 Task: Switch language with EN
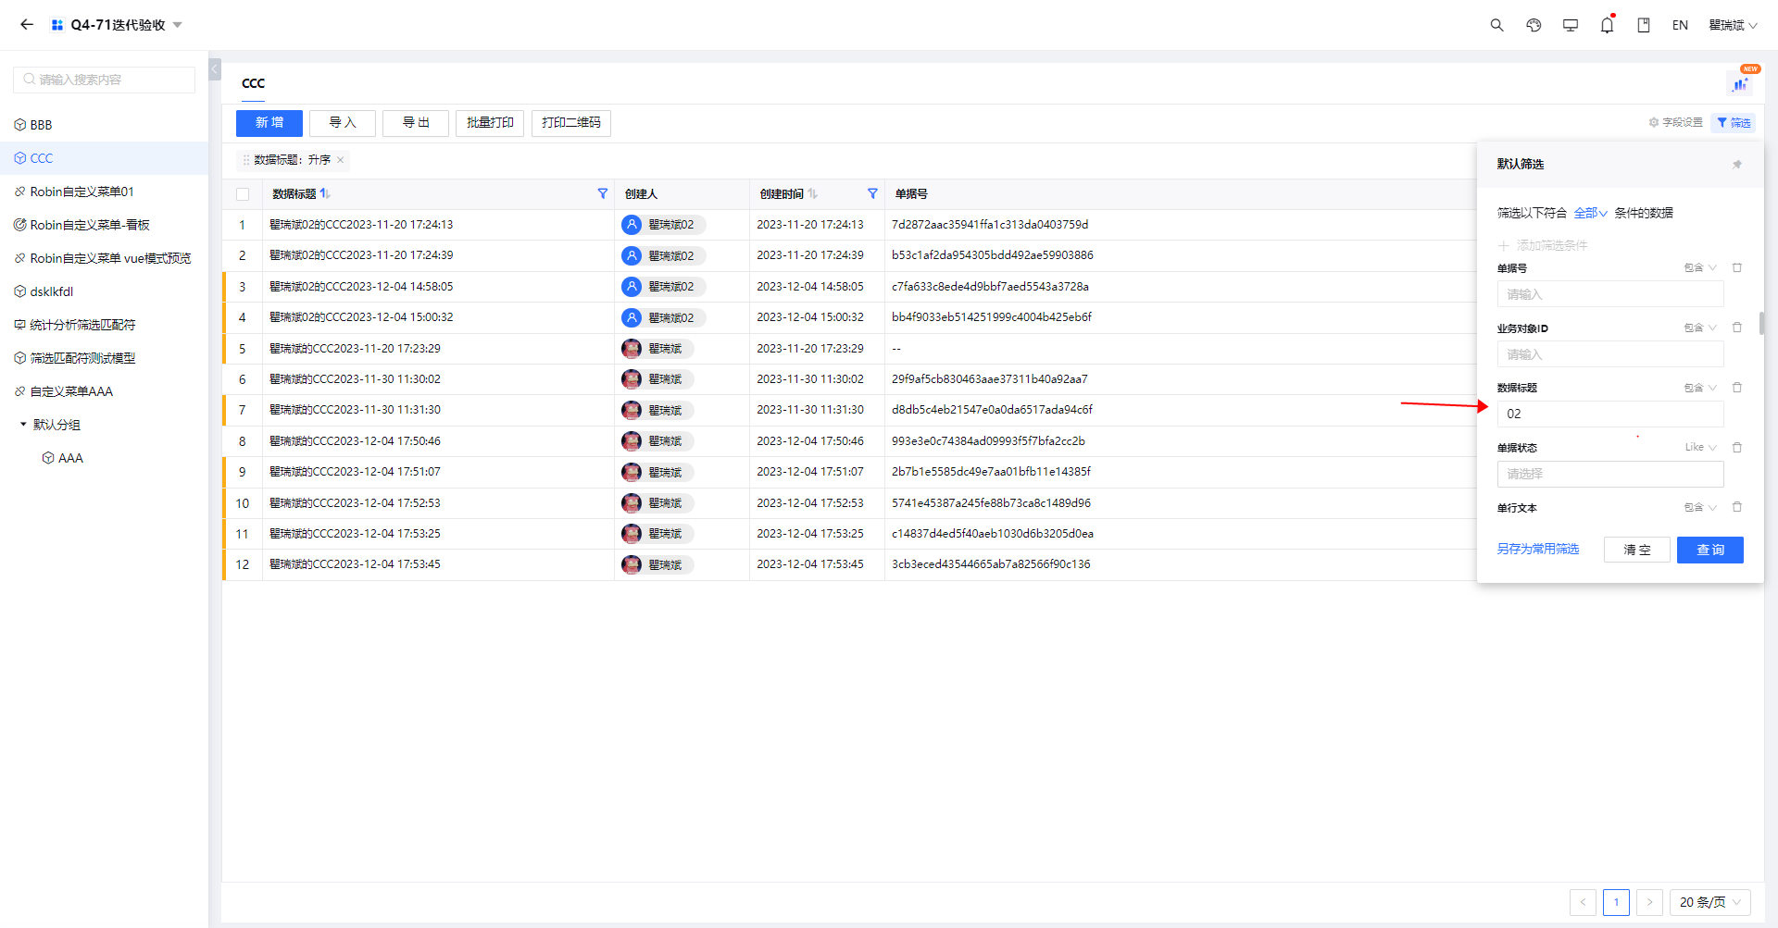click(x=1680, y=25)
